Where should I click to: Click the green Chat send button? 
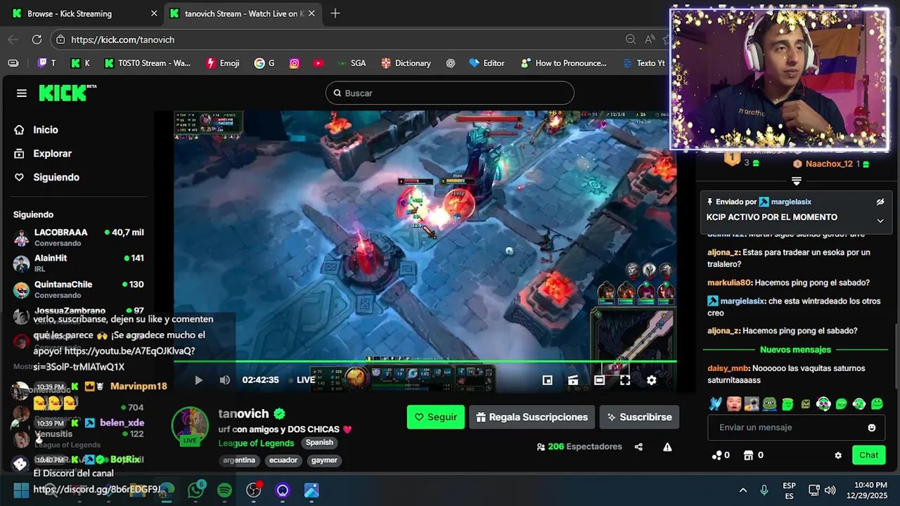pos(869,455)
